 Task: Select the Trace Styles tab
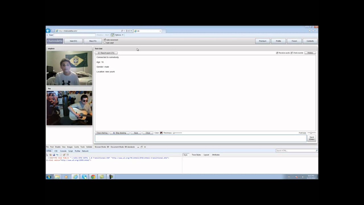coord(196,155)
